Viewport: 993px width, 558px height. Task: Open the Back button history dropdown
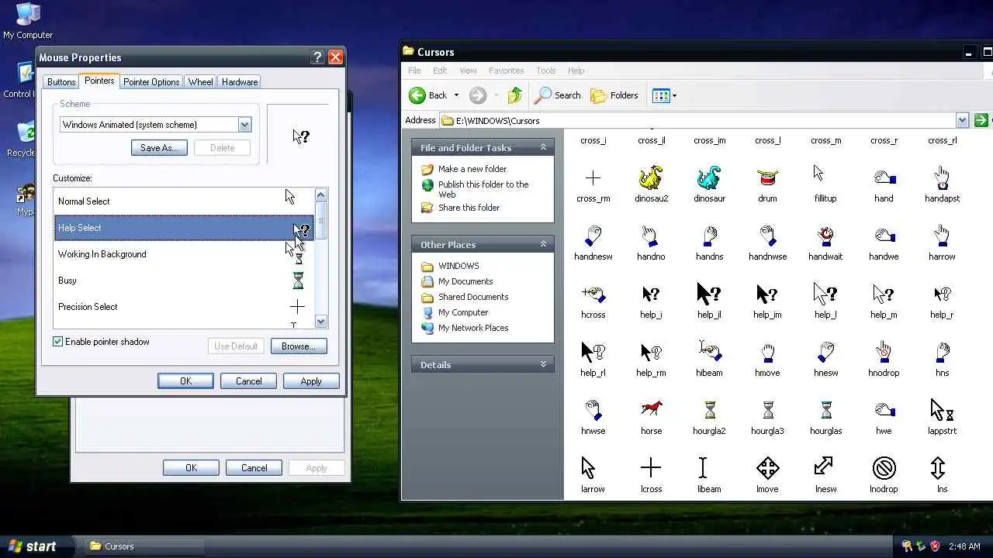click(456, 95)
